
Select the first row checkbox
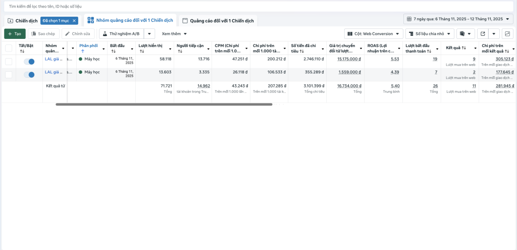(9, 62)
